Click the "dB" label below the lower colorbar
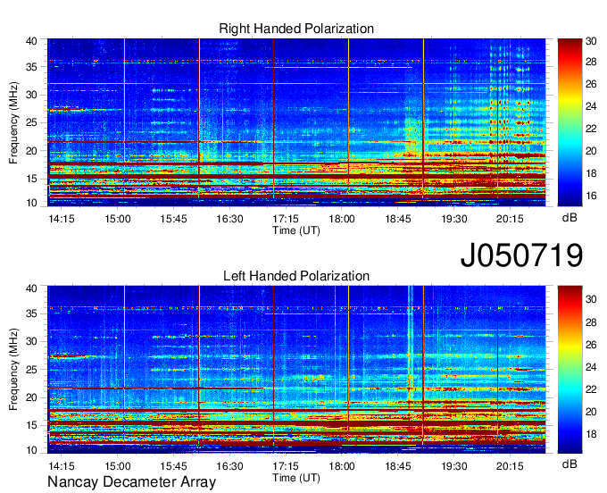Image resolution: width=607 pixels, height=493 pixels. [570, 464]
